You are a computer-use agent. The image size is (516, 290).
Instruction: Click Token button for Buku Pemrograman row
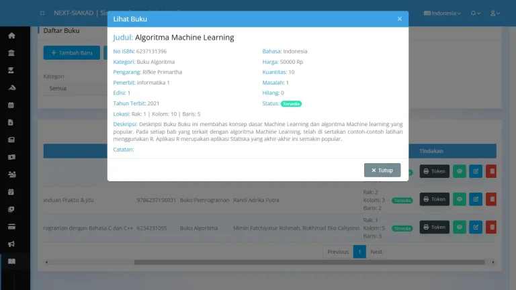pos(434,199)
